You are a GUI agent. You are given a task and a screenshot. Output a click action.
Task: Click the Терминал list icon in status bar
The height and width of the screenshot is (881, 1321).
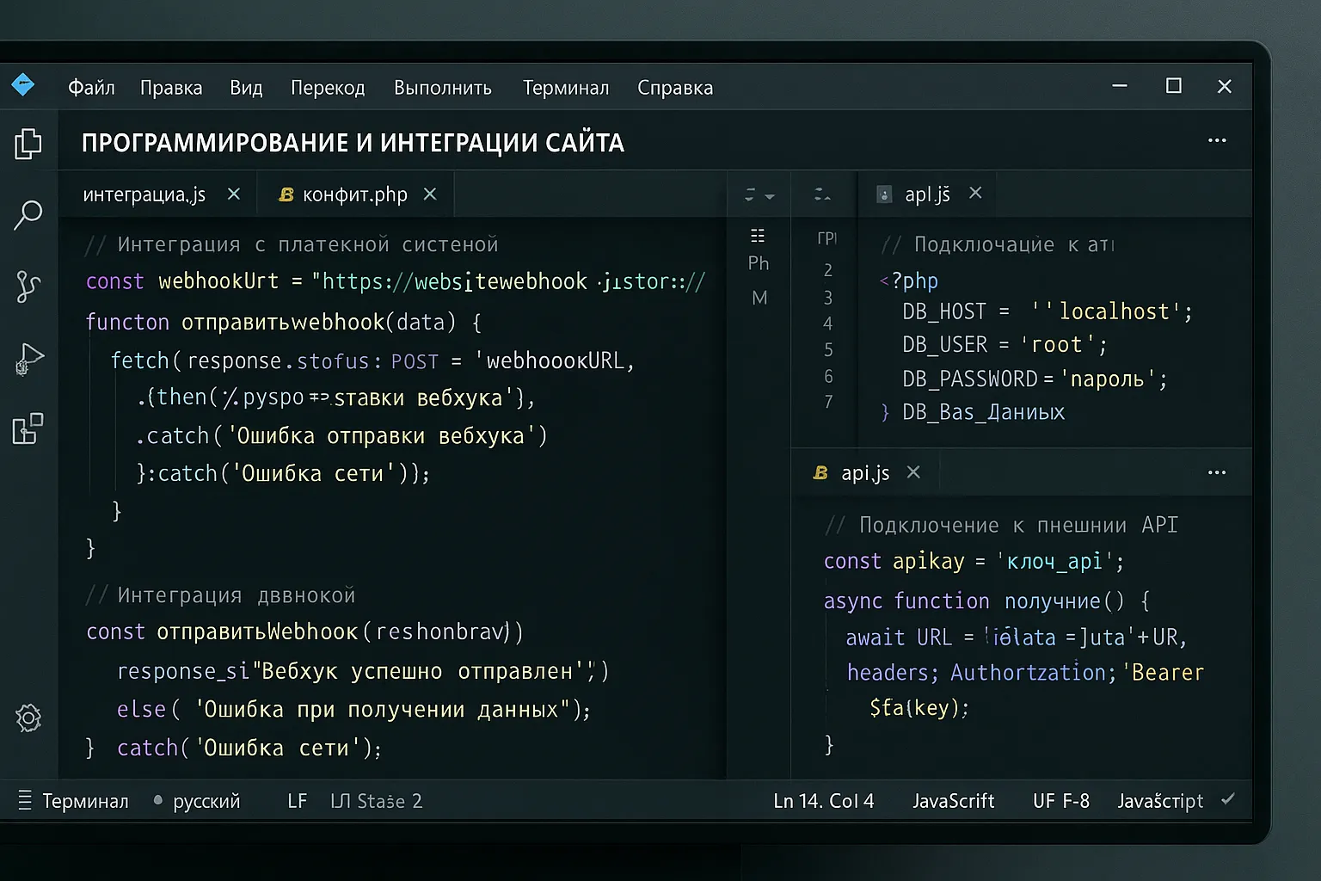tap(25, 800)
